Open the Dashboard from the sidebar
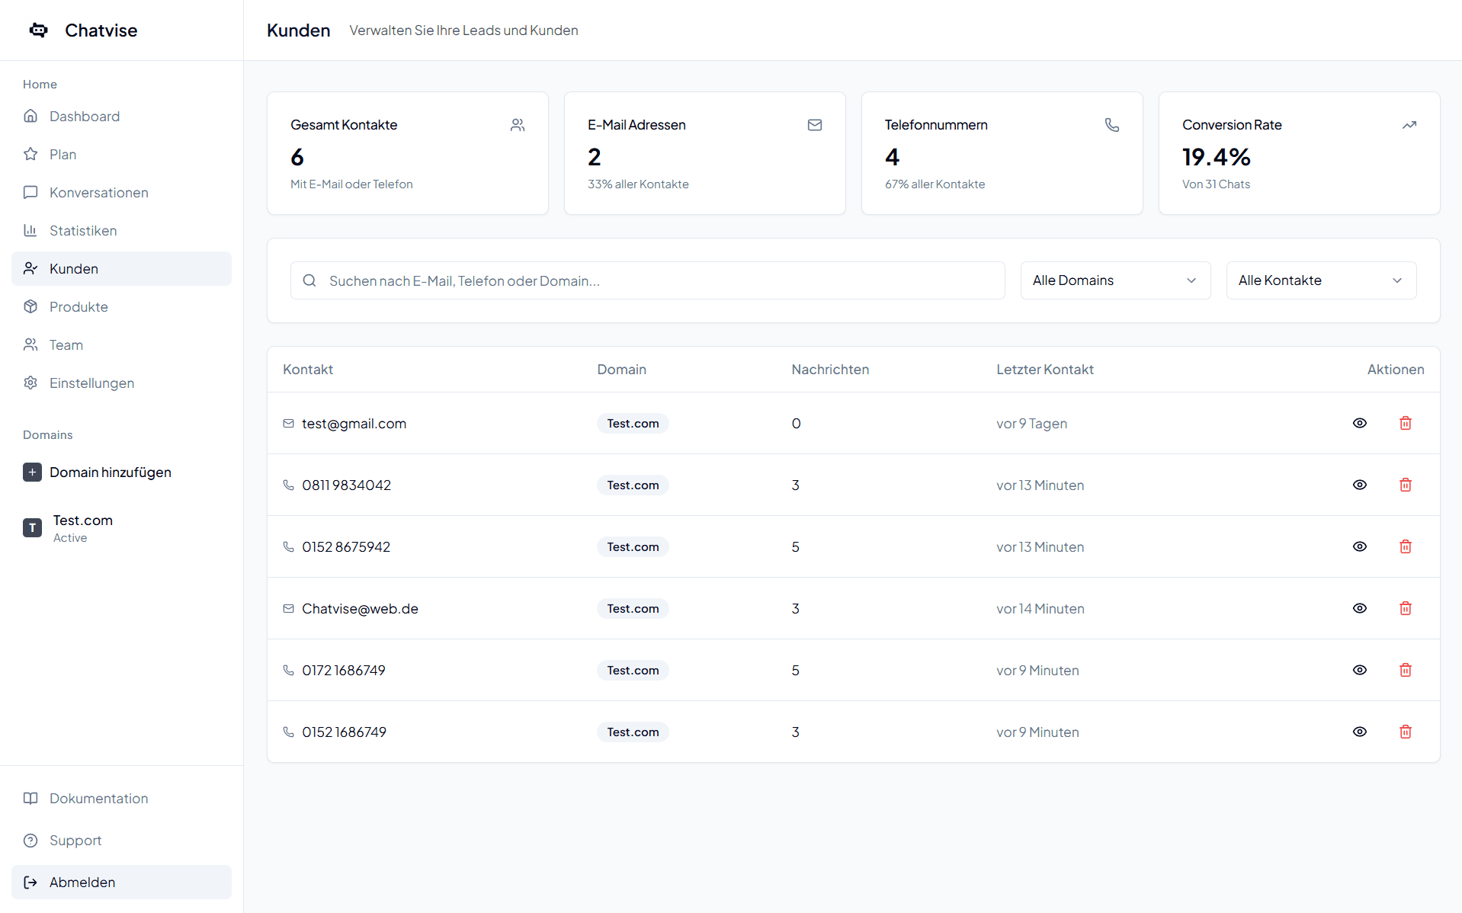1462x913 pixels. [x=84, y=116]
